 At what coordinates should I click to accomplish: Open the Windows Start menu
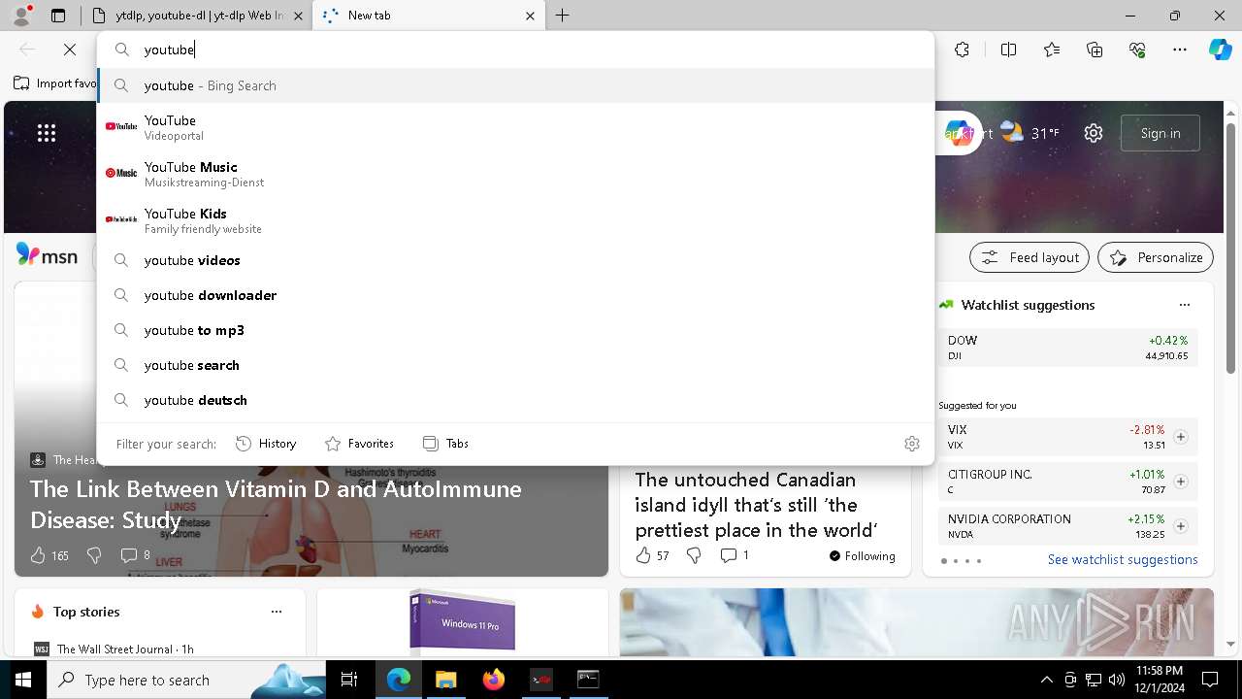(22, 680)
